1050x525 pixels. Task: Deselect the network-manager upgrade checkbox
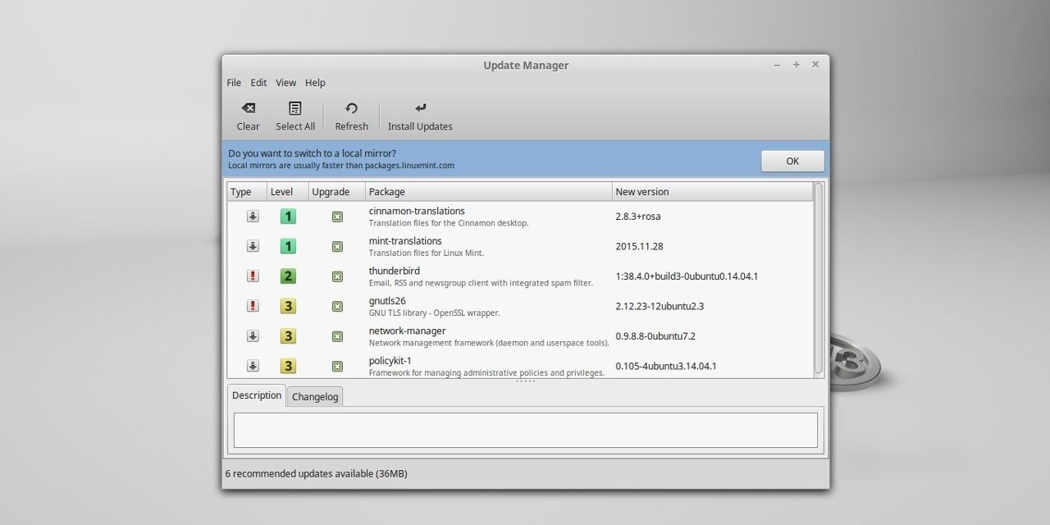[x=337, y=336]
